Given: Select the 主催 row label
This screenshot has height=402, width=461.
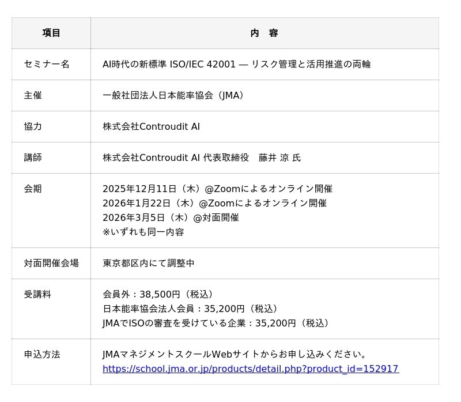Looking at the screenshot, I should coord(33,95).
